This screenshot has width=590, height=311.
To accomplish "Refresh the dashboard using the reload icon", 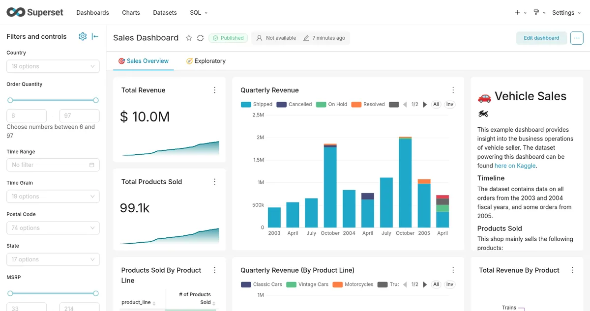I will coord(200,38).
